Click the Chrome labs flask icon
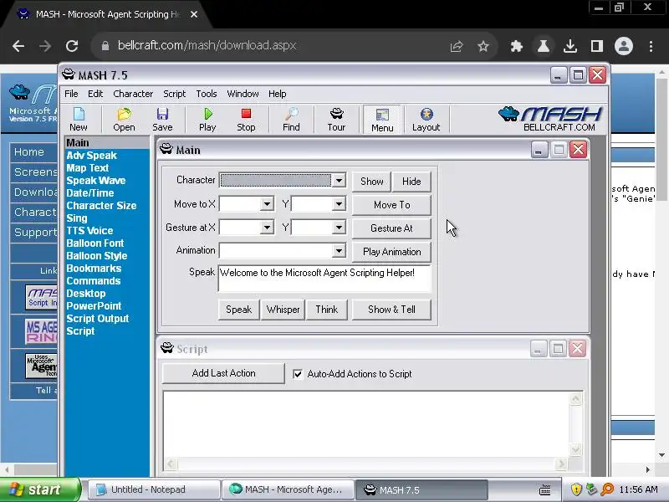This screenshot has width=669, height=502. pyautogui.click(x=543, y=46)
